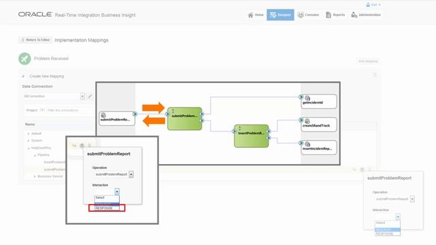
Task: Pick RESPONSE in the enlarged callout list
Action: [x=107, y=208]
